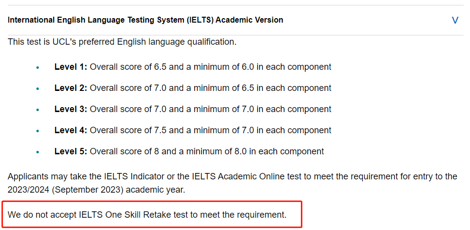Select the Level 3 requirement line
470x230 pixels.
coord(193,109)
